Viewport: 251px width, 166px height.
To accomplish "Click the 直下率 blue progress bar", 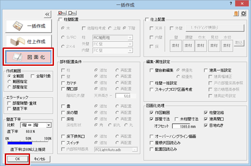I will click(27, 143).
